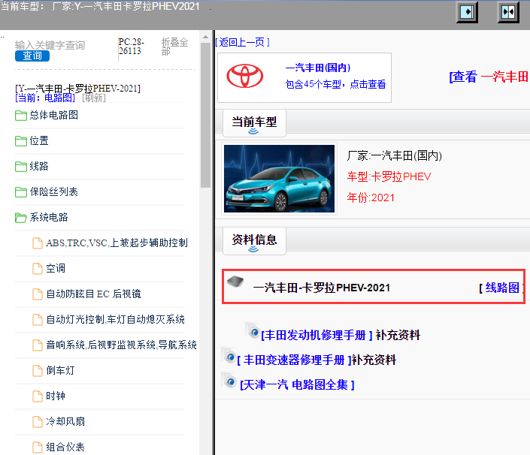Click document icon beside 空调
This screenshot has width=530, height=455.
pyautogui.click(x=38, y=269)
